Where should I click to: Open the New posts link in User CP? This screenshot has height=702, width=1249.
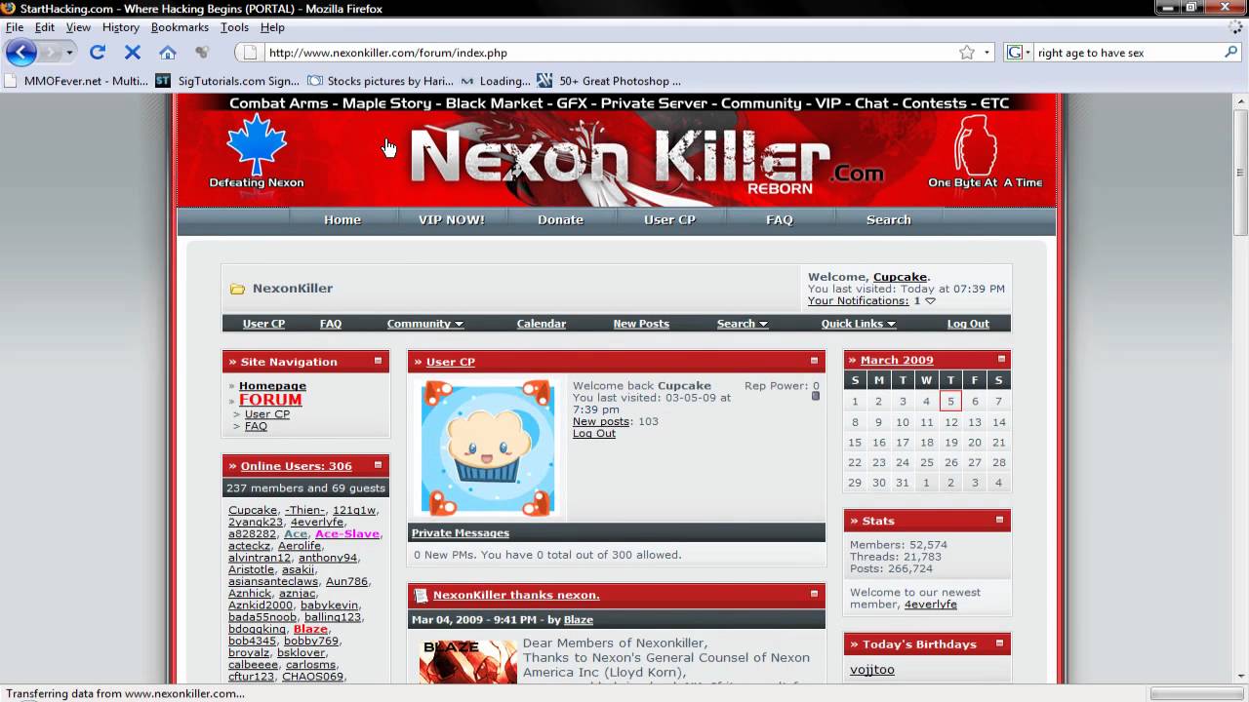point(601,421)
